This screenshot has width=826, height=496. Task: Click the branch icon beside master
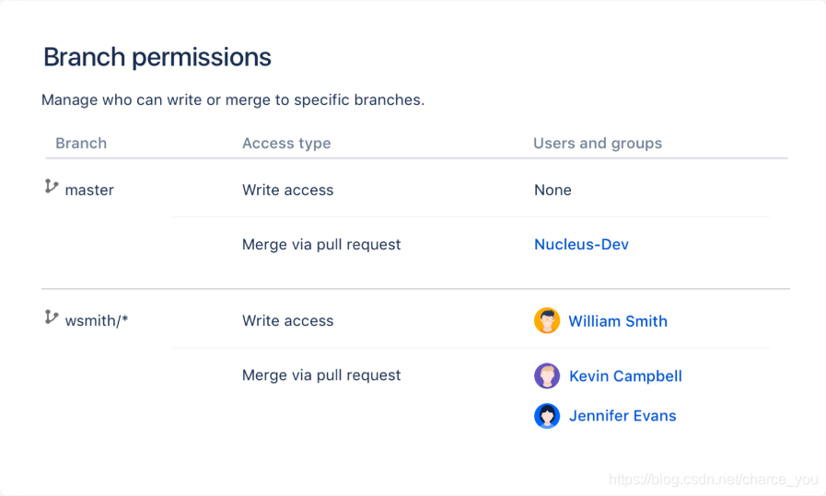51,187
